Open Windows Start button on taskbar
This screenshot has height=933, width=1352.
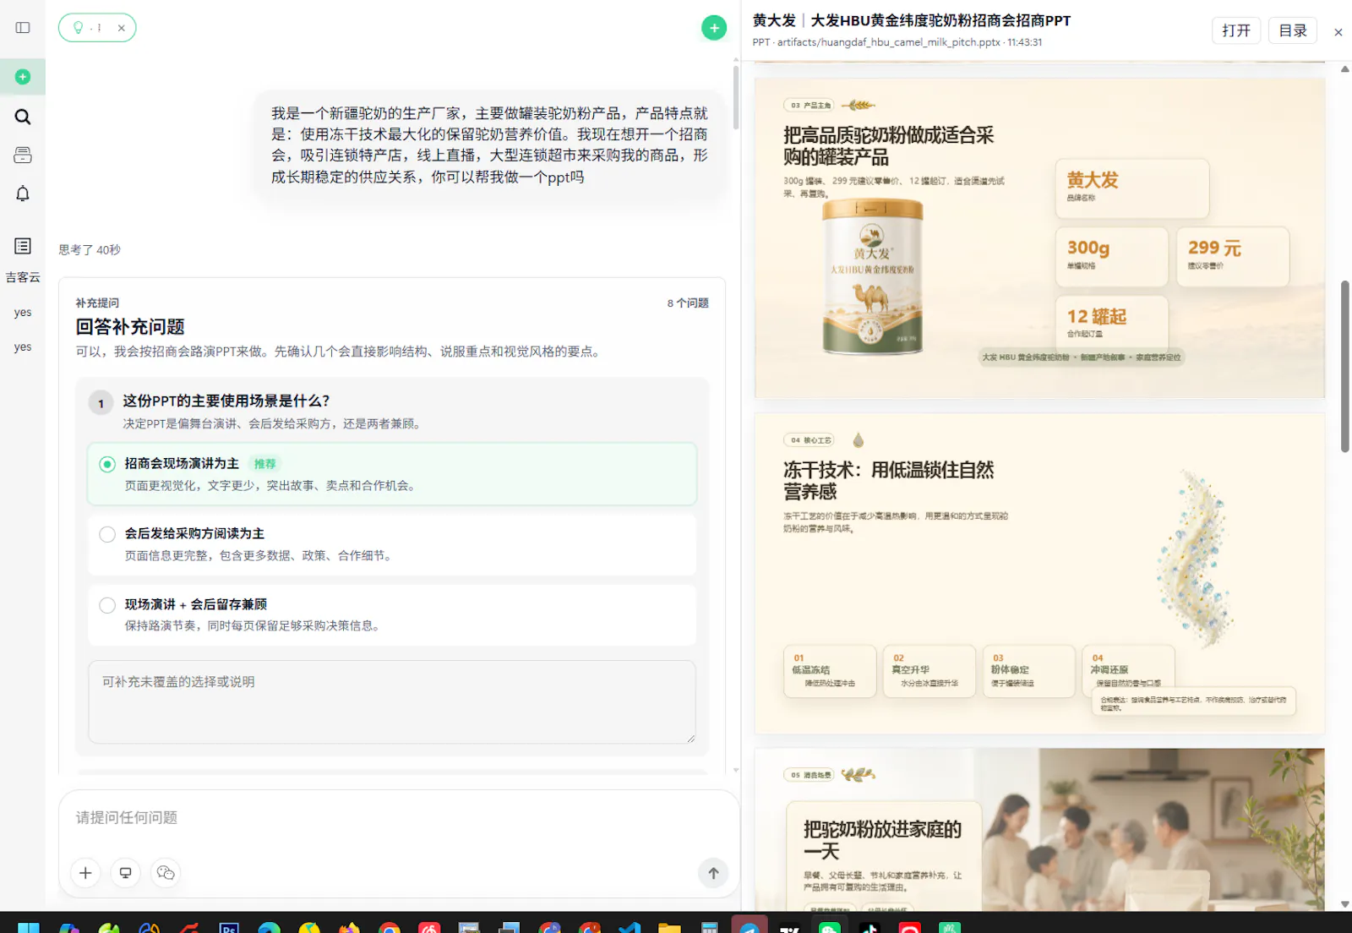click(x=29, y=927)
